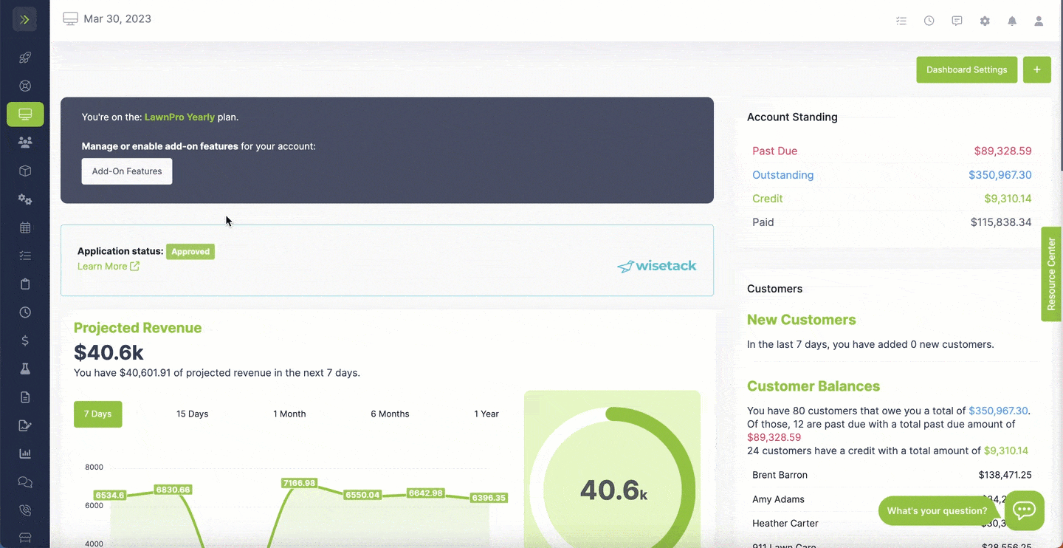This screenshot has height=548, width=1063.
Task: Click the Mar 30, 2023 date
Action: (117, 19)
